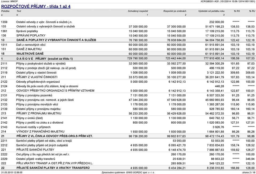The image size is (256, 174).
Task: Select the Schválený rozpočet column header
Action: tap(138, 11)
